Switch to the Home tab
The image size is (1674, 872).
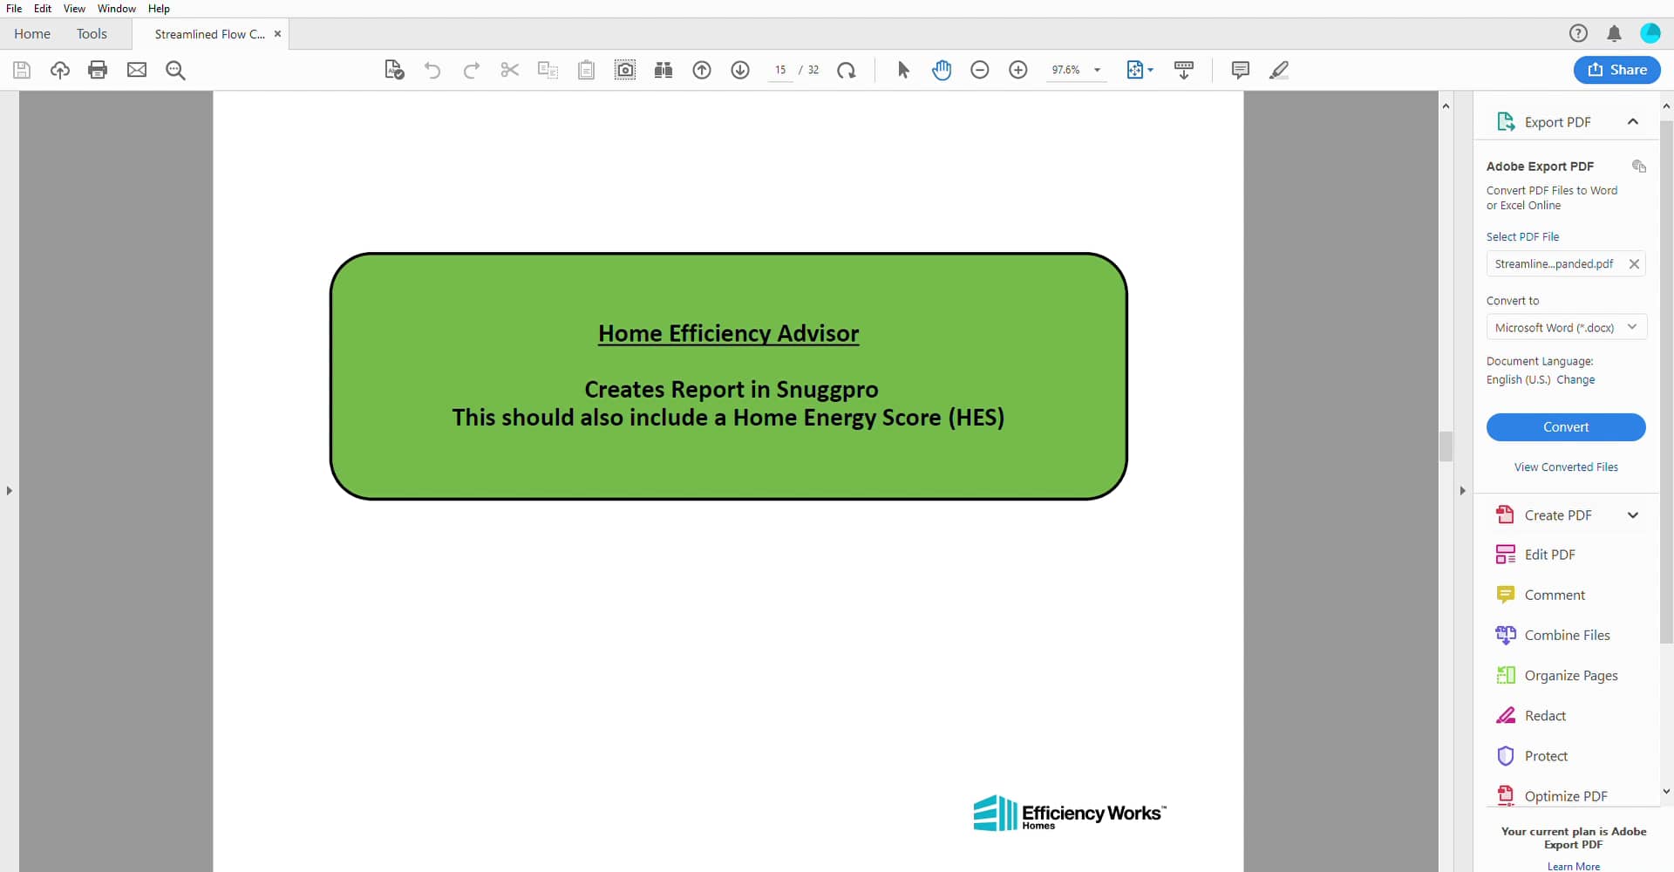32,34
